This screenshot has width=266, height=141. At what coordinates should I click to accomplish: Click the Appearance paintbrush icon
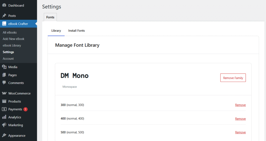tap(4, 135)
